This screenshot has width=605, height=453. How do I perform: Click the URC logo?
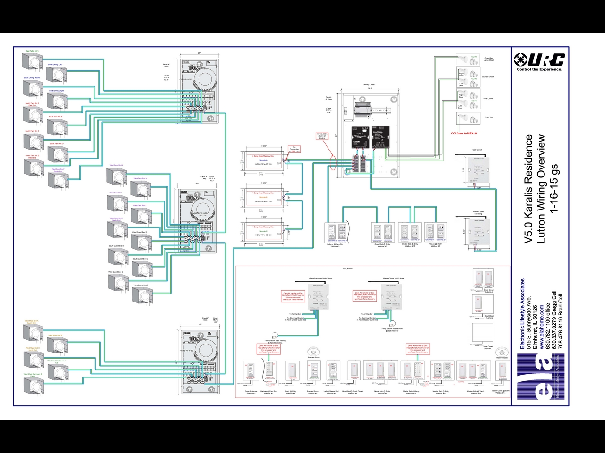pyautogui.click(x=539, y=59)
